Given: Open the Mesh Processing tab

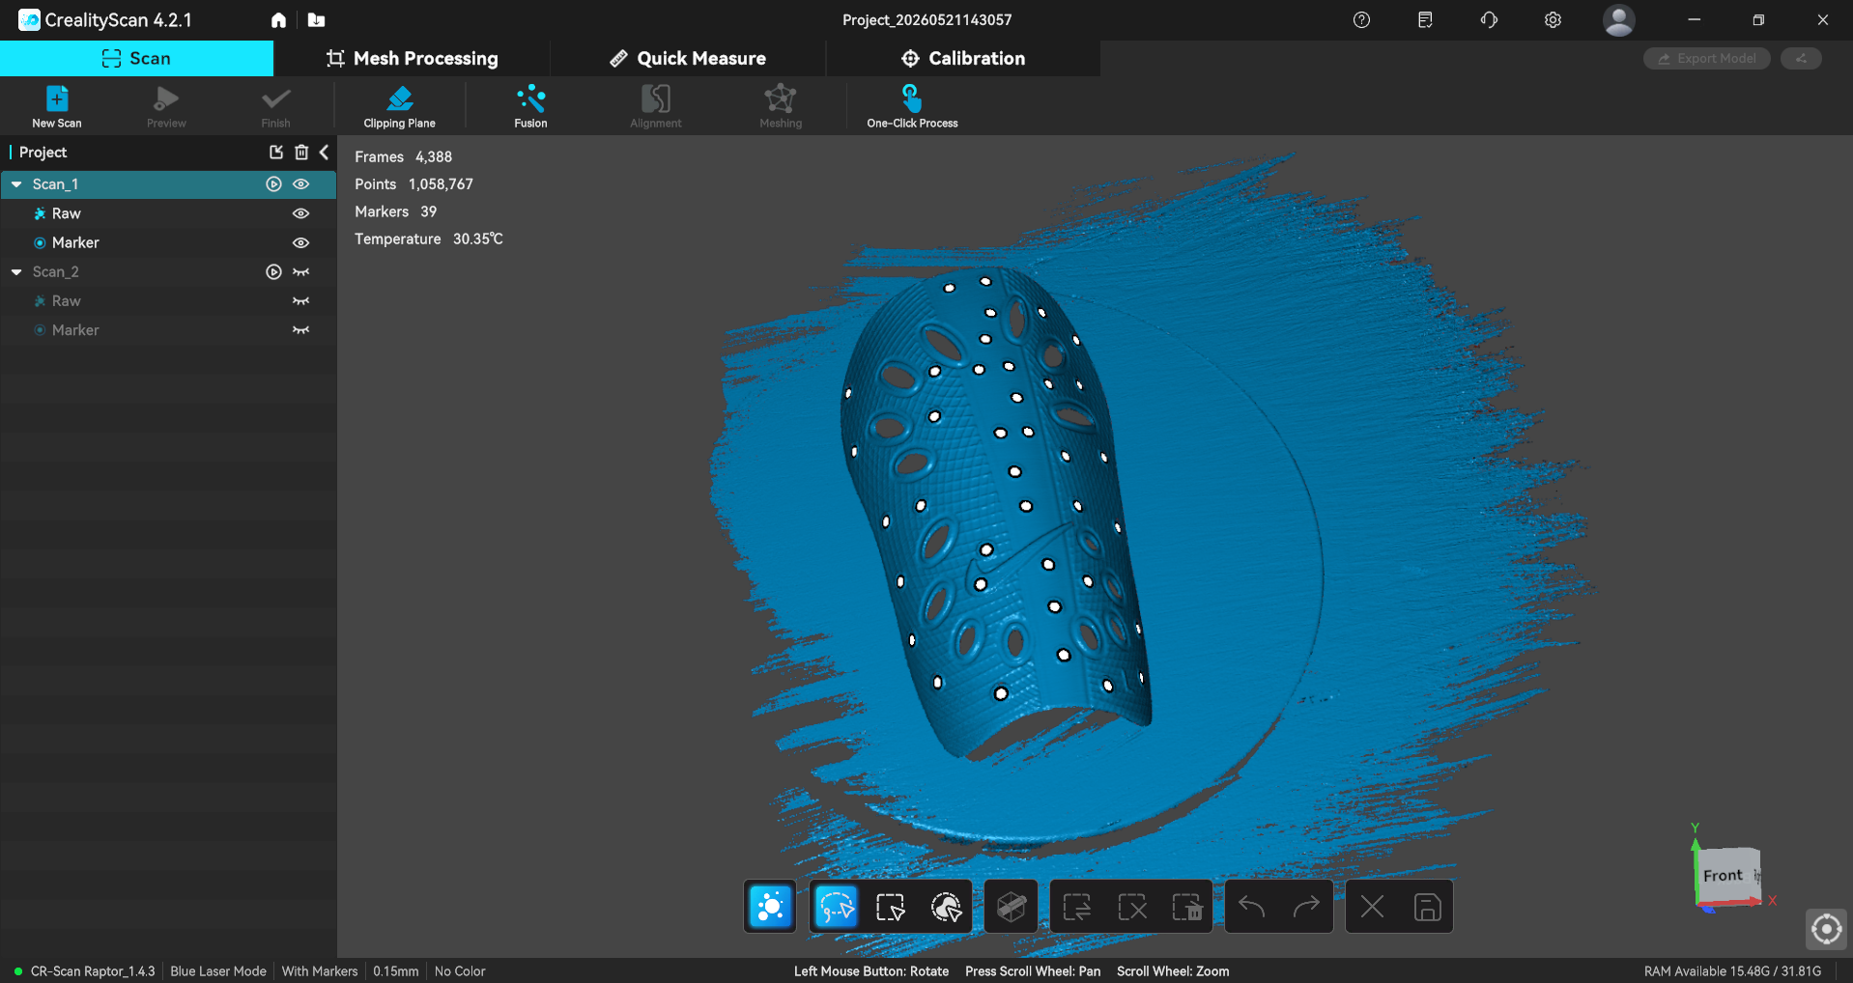Looking at the screenshot, I should tap(412, 59).
